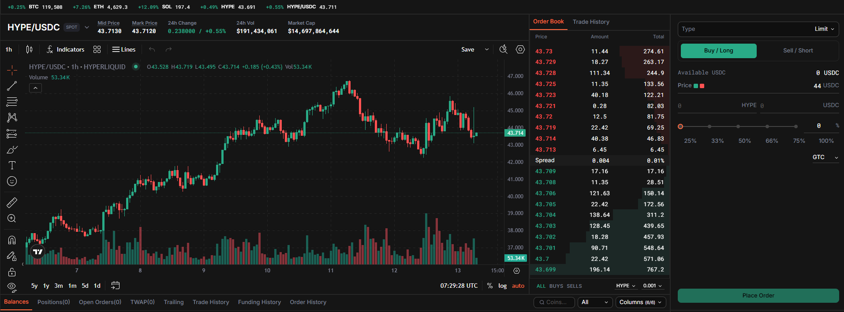The image size is (844, 312).
Task: Redo the chart action
Action: [168, 49]
